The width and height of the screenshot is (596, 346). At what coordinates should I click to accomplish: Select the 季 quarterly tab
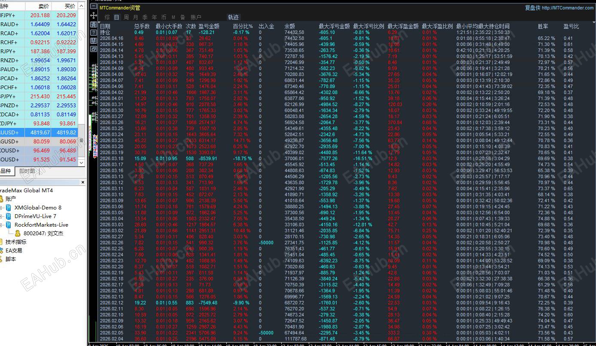click(145, 17)
